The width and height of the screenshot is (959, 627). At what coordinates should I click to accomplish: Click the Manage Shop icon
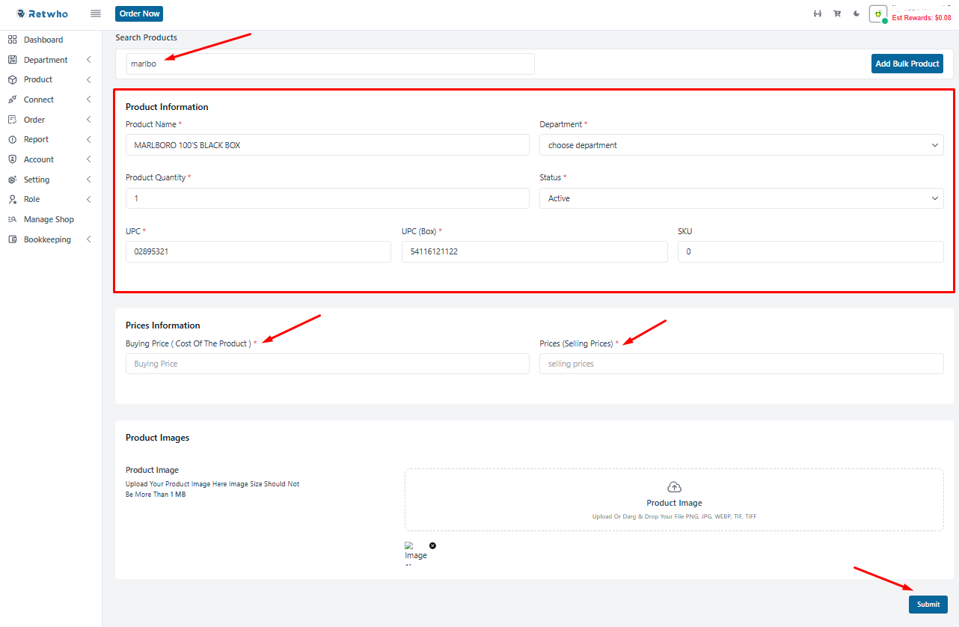12,219
